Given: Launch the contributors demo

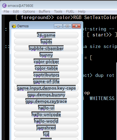Looking at the screenshot, I should pyautogui.click(x=46, y=75).
